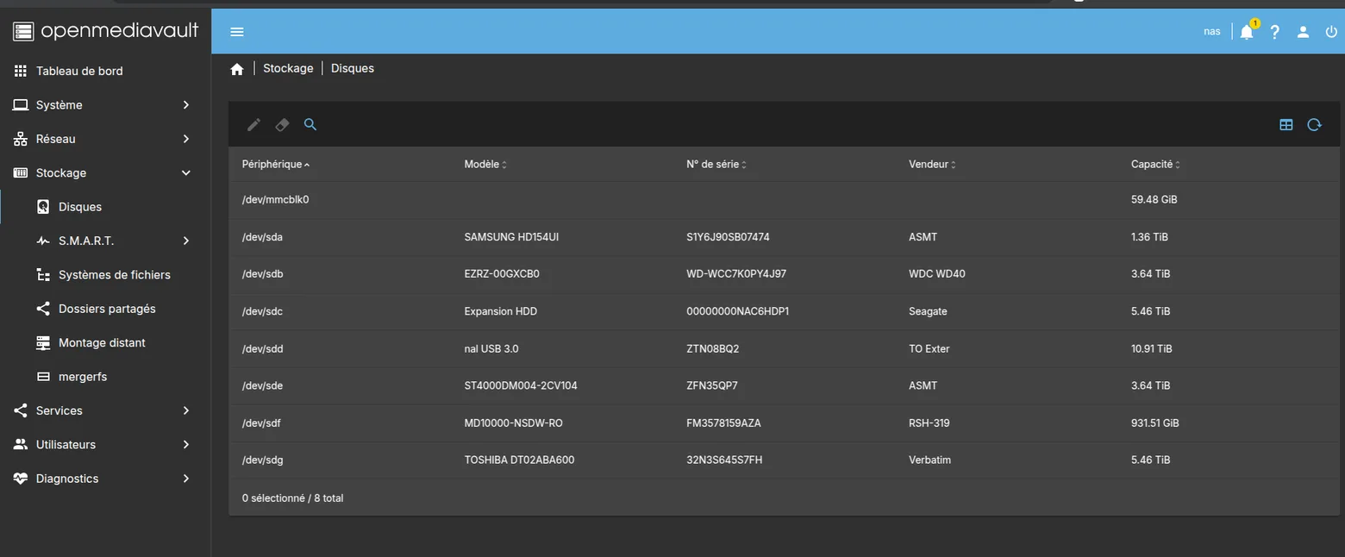
Task: Click the power icon in the top bar
Action: (x=1331, y=32)
